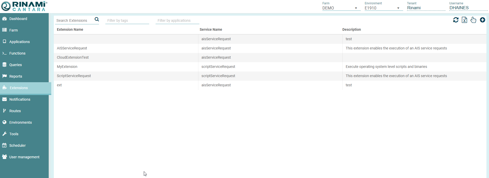The width and height of the screenshot is (489, 178).
Task: Click the hand pointer icon in toolbar
Action: click(x=473, y=20)
